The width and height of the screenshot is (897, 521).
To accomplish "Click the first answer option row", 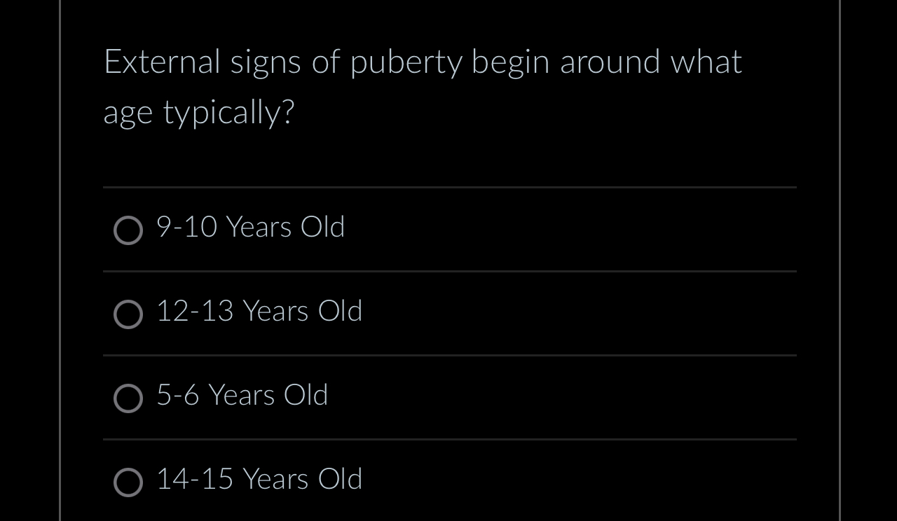I will point(448,229).
